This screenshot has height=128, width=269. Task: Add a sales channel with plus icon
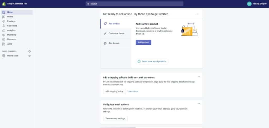point(29,51)
